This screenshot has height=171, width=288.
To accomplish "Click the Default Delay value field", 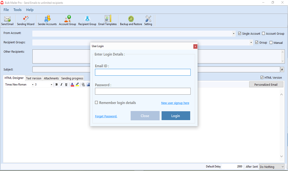I will pos(232,167).
